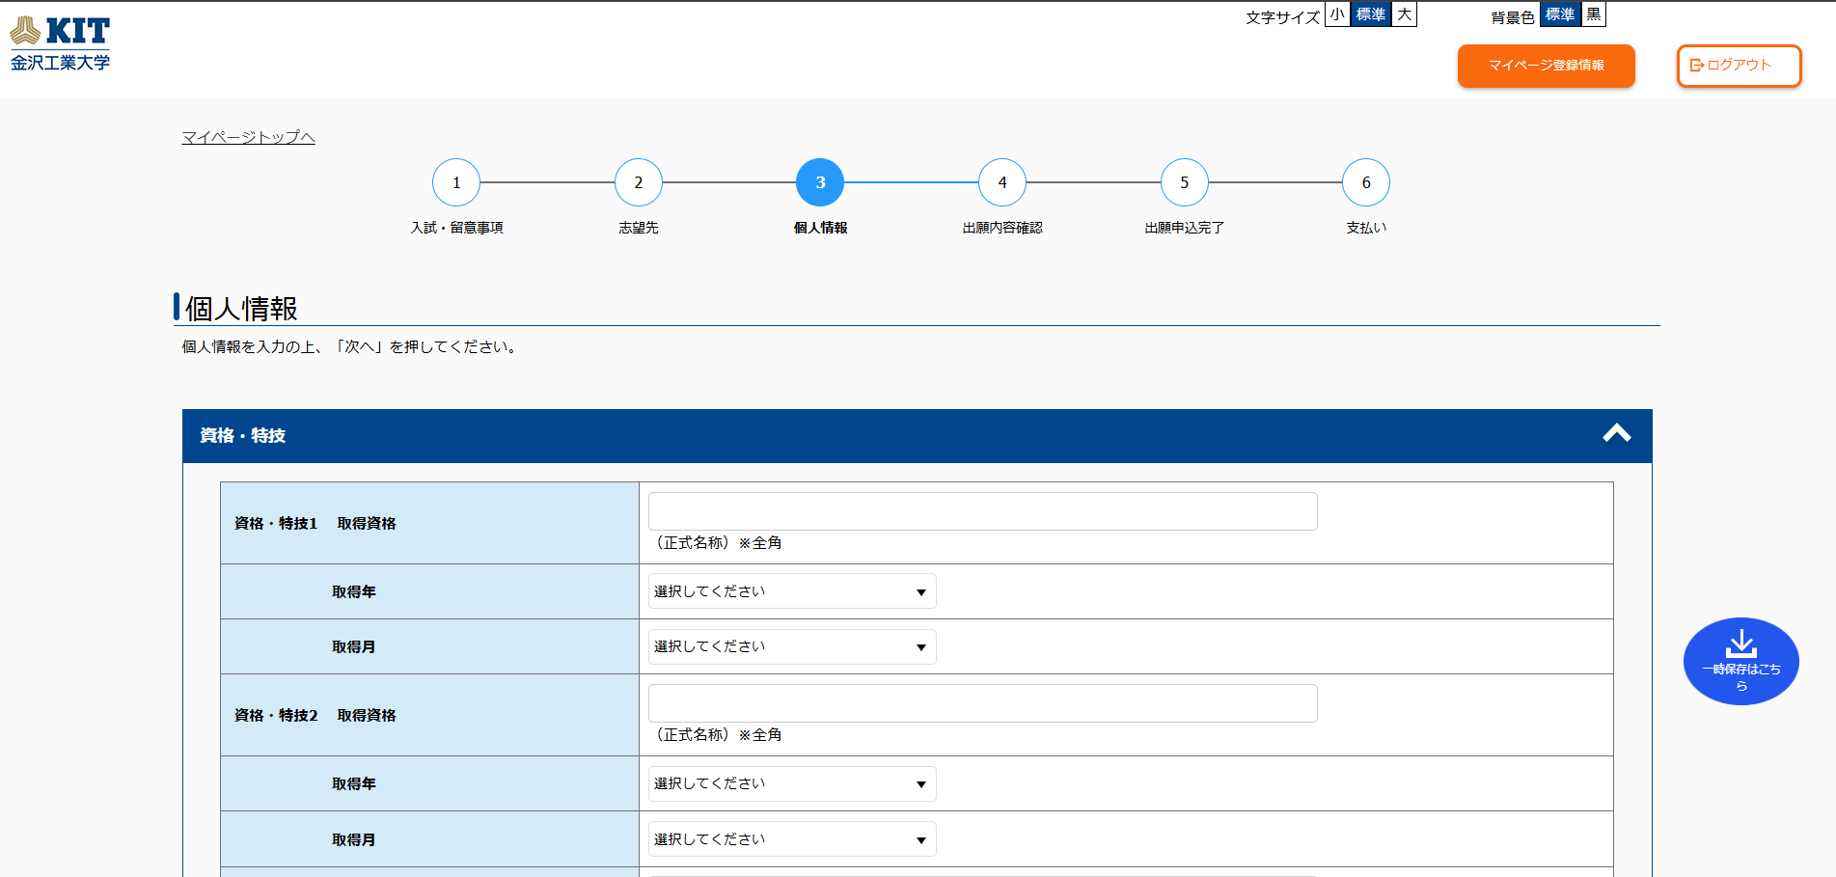Open the 資格・特技2 取得月 dropdown
This screenshot has height=877, width=1836.
[792, 839]
